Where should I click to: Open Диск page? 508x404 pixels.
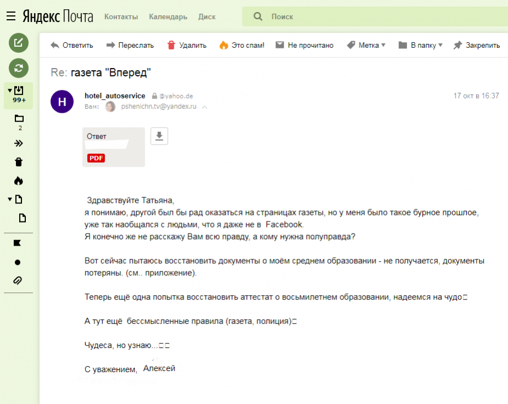tap(207, 16)
